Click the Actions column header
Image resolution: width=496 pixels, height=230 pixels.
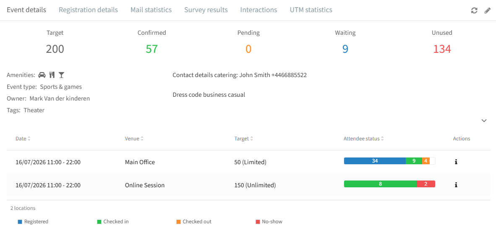point(462,138)
